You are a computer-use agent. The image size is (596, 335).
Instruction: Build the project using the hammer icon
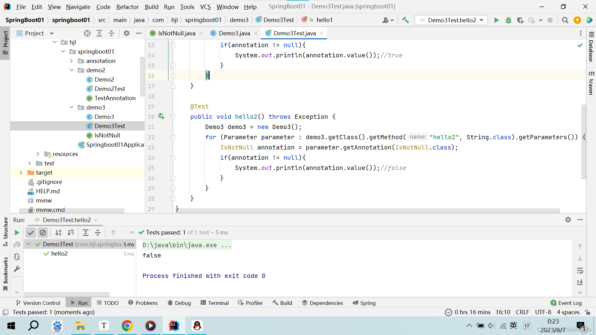point(405,20)
